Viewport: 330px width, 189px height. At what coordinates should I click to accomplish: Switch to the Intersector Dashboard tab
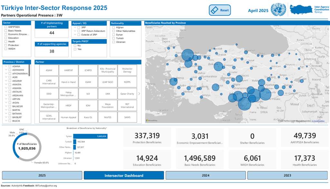point(124,175)
